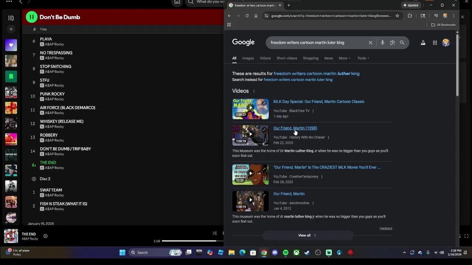Click A$AP Rocky artist under ROBBERY
The width and height of the screenshot is (472, 265).
pyautogui.click(x=54, y=140)
